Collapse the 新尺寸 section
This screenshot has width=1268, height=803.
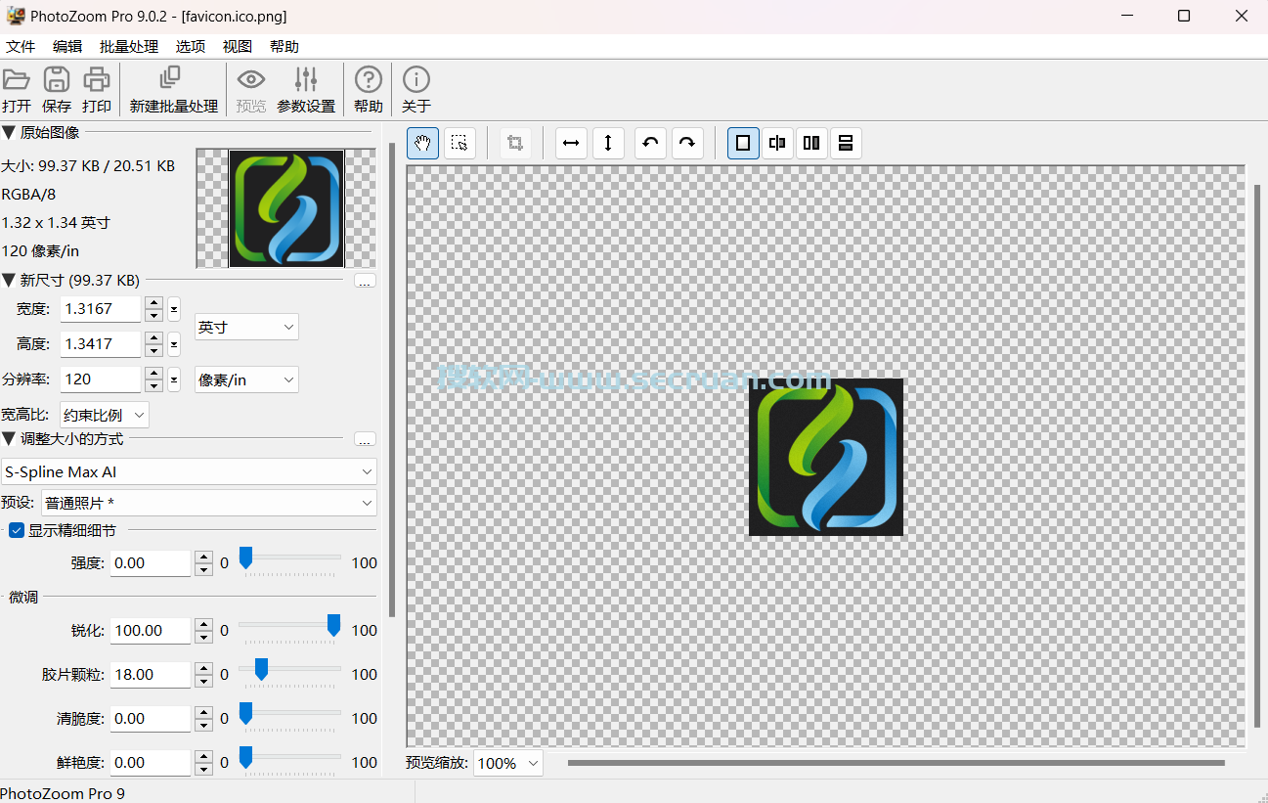(x=8, y=281)
